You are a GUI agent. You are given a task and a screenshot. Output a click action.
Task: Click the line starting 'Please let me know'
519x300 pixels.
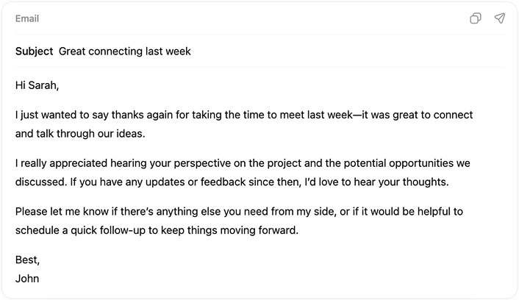pyautogui.click(x=239, y=212)
